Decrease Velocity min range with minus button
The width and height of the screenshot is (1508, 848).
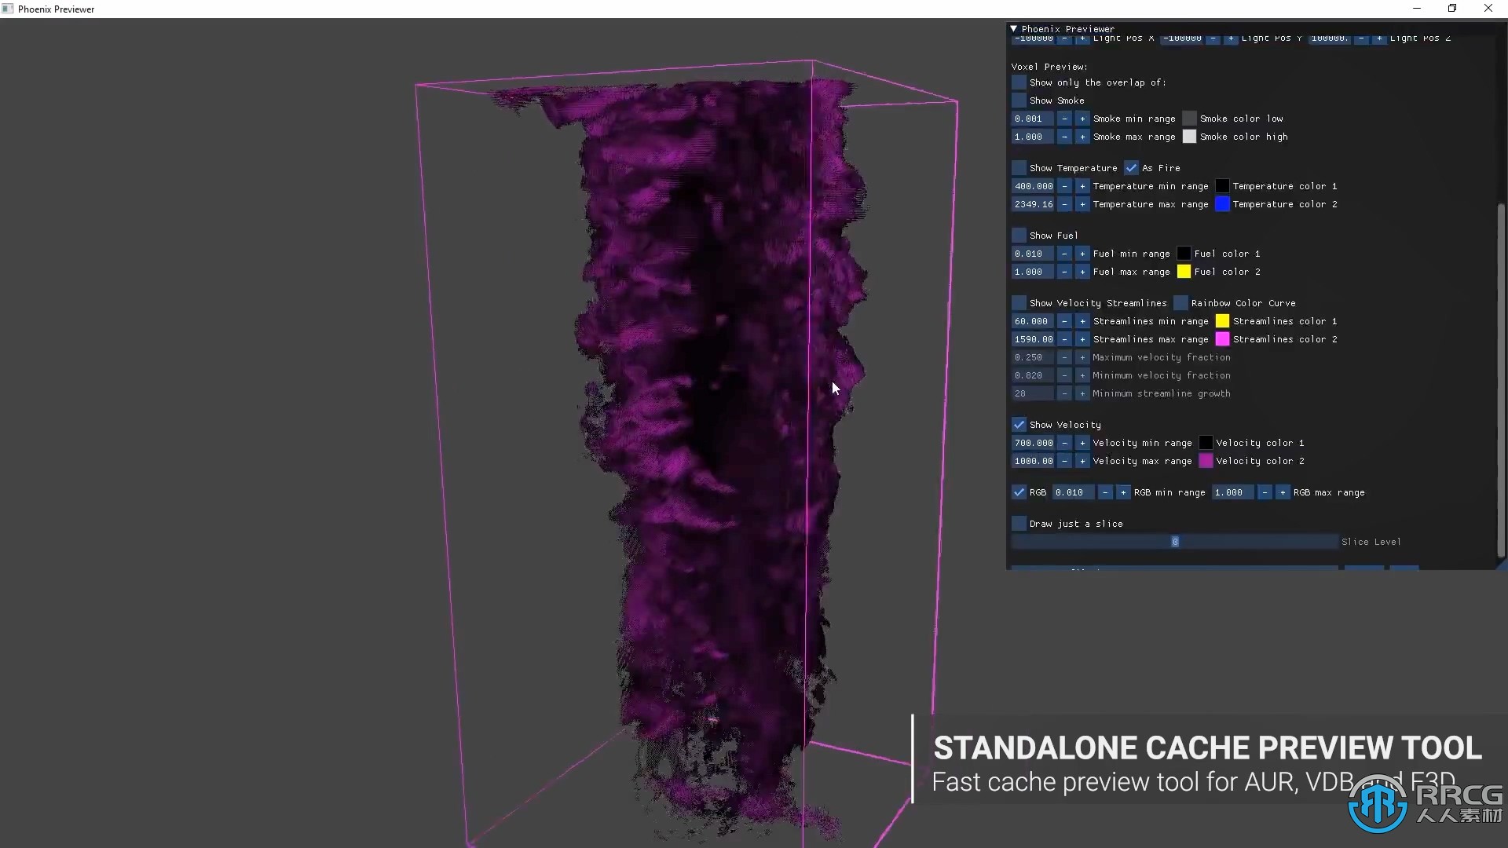[1064, 443]
